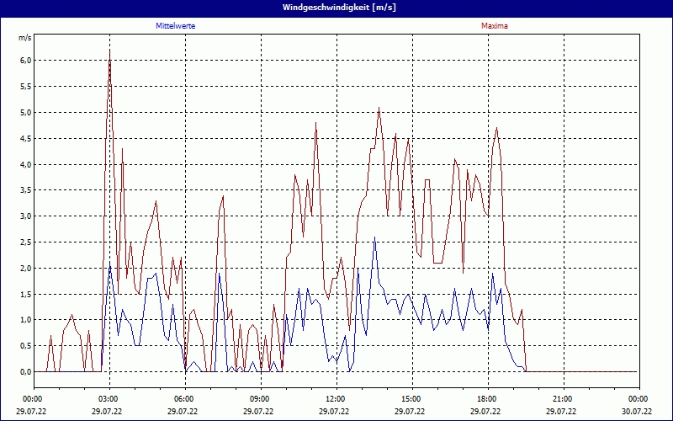The image size is (673, 421).
Task: Click the 06:00 time axis label
Action: (183, 399)
